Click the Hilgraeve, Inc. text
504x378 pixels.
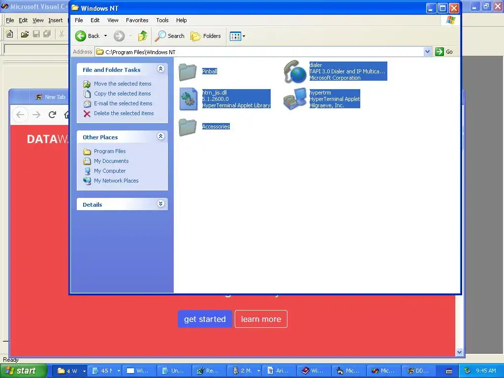(x=327, y=105)
